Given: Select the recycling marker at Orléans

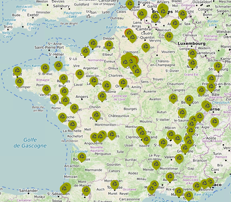Looking at the screenshot, I should click(x=123, y=83).
